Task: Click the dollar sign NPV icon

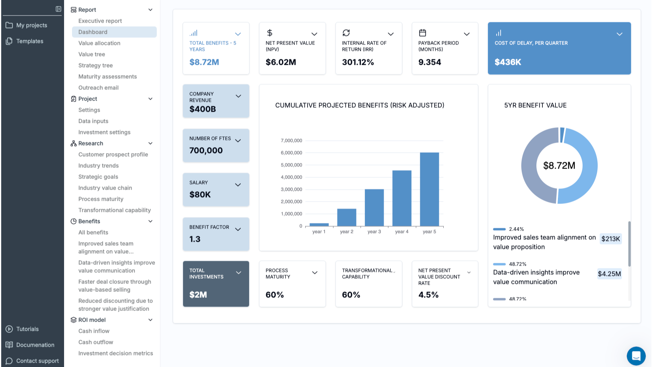Action: pyautogui.click(x=269, y=33)
